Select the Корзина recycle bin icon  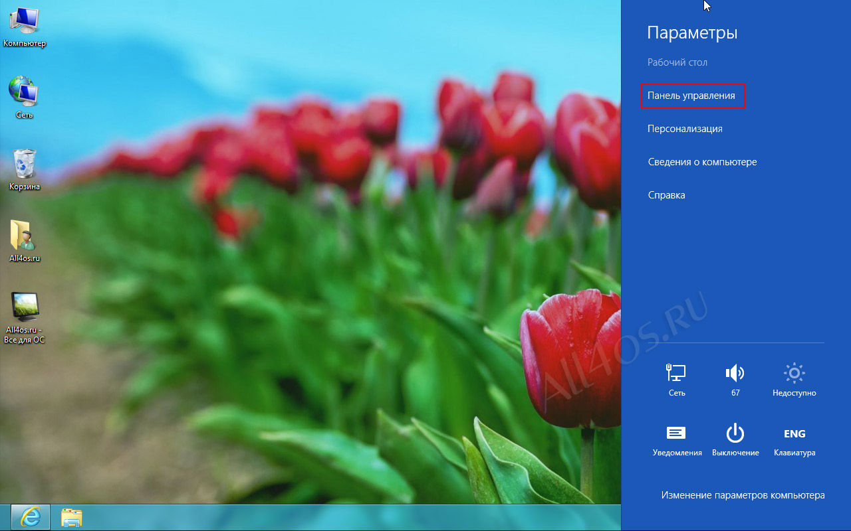click(25, 170)
